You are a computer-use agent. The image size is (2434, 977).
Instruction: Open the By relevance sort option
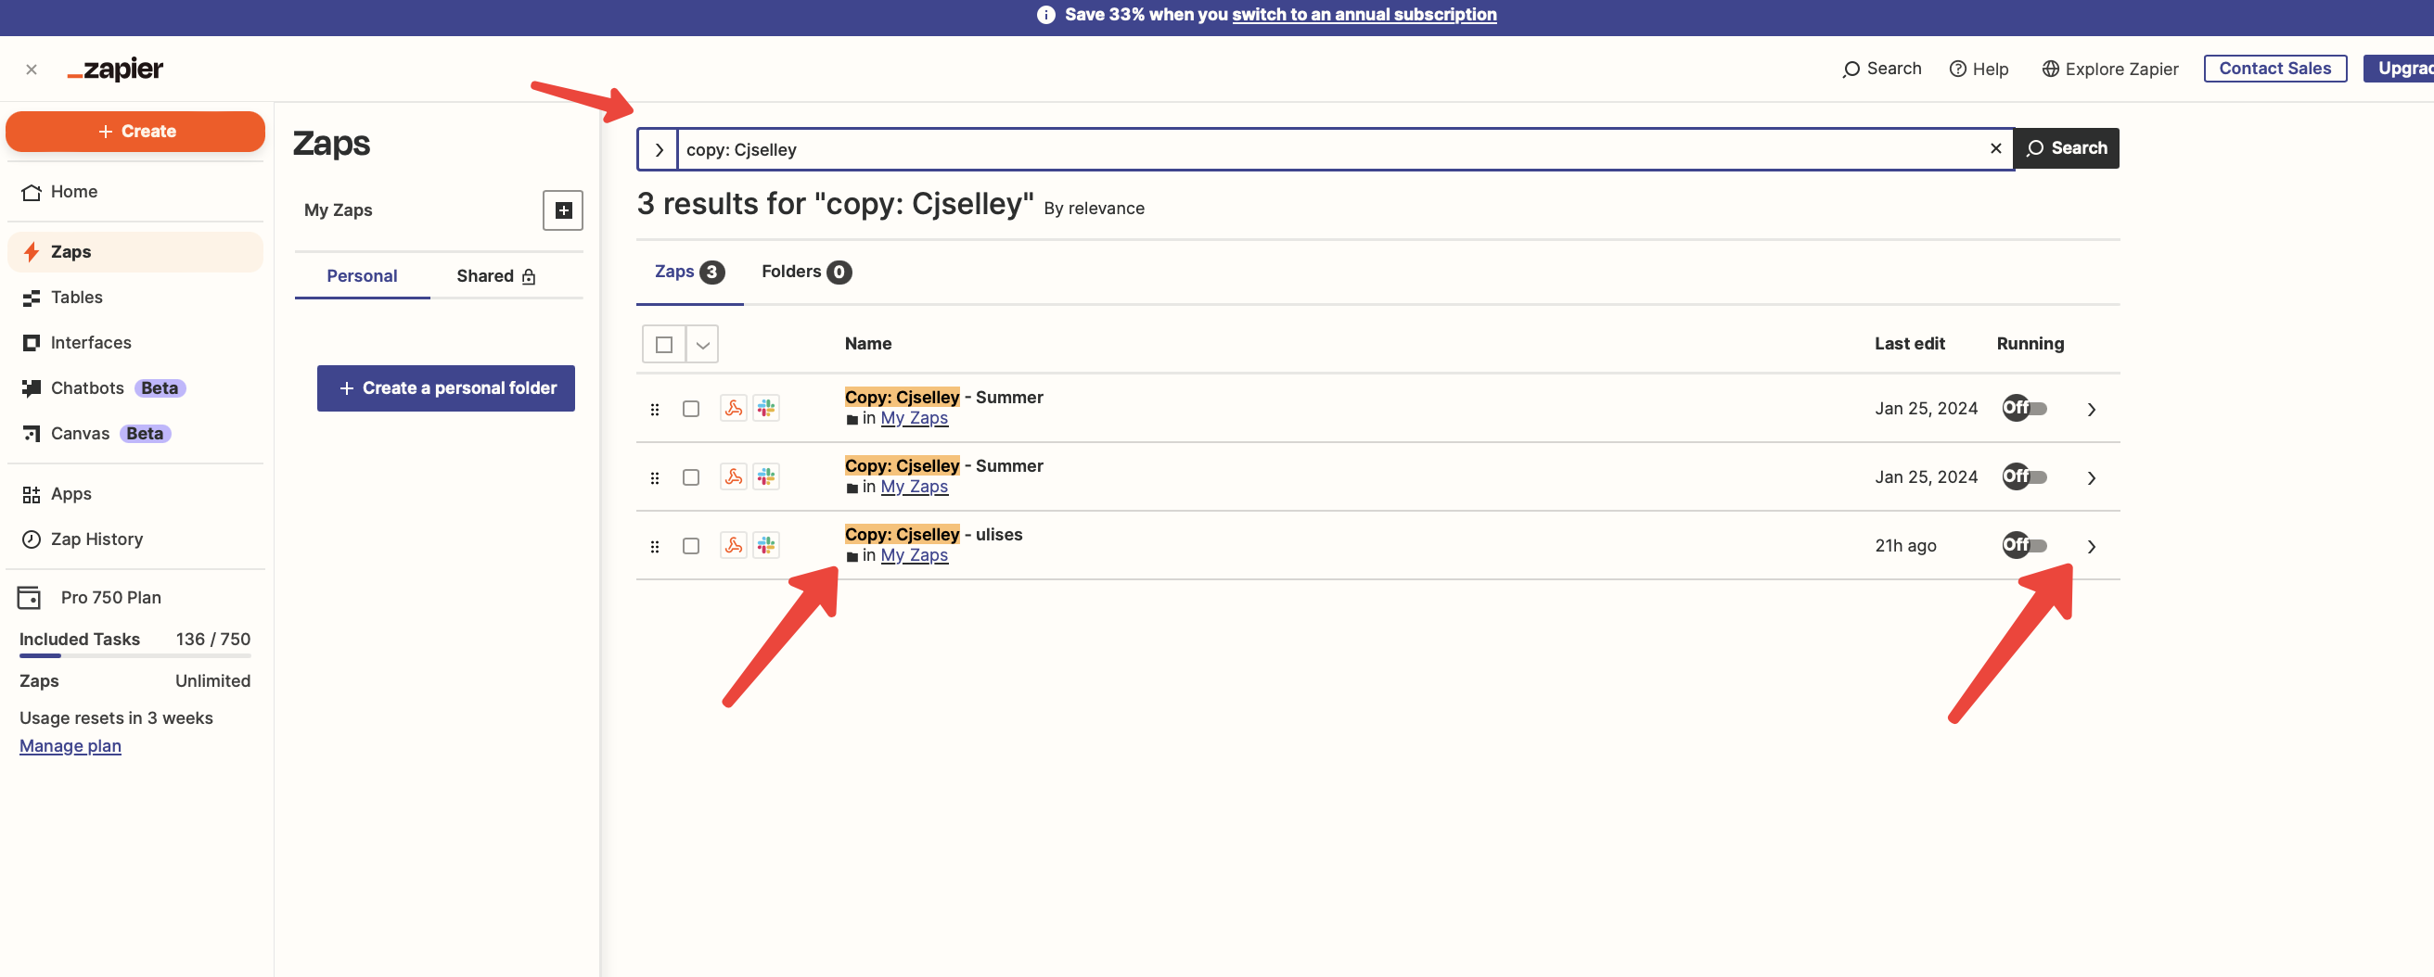[x=1095, y=209]
